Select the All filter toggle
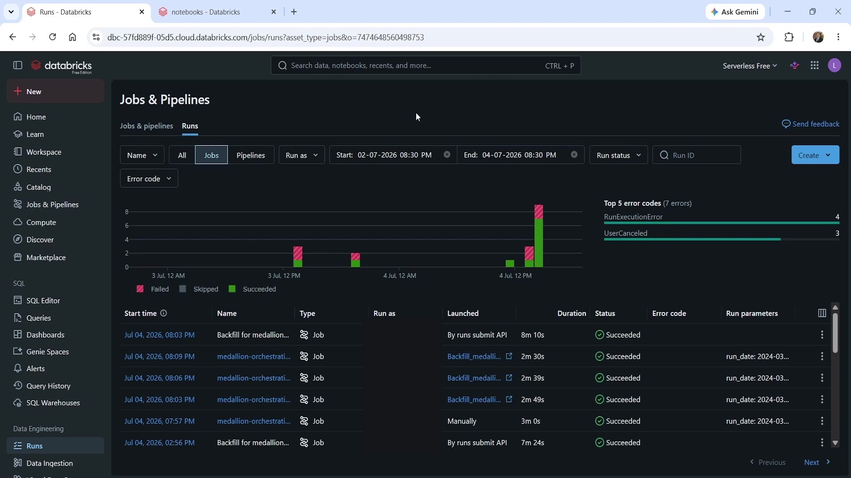Image resolution: width=851 pixels, height=478 pixels. pos(182,155)
